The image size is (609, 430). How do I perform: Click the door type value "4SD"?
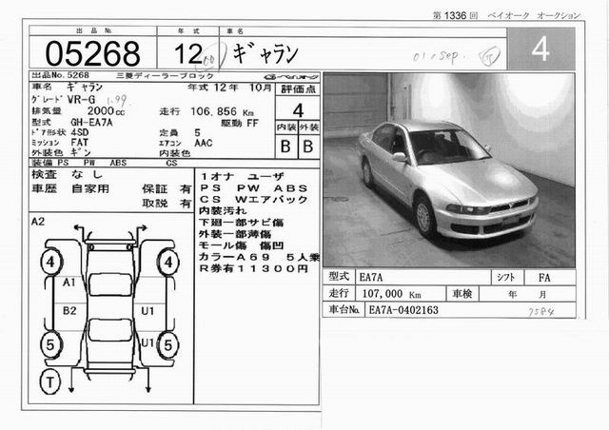[x=80, y=132]
